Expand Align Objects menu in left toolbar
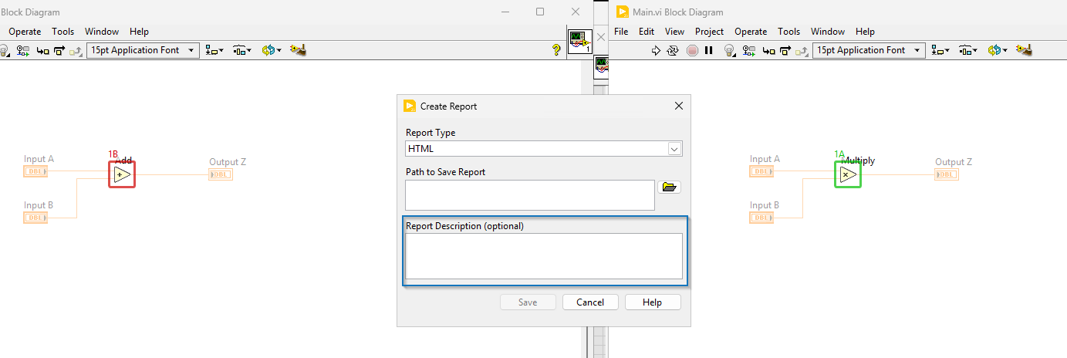The height and width of the screenshot is (358, 1067). (214, 51)
